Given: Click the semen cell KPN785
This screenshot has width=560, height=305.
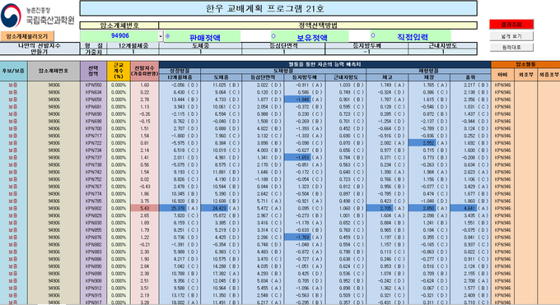Looking at the screenshot, I should [x=94, y=201].
